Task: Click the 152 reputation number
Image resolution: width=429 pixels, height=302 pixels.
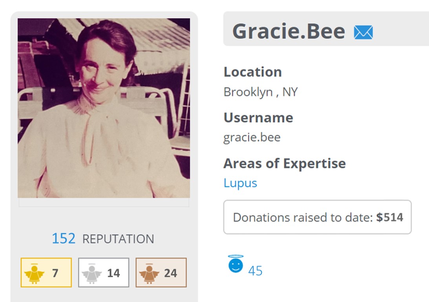Action: click(x=64, y=238)
